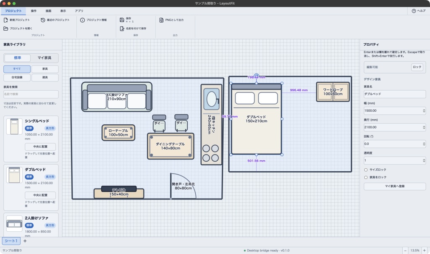Click the ロック button in properties

pyautogui.click(x=417, y=67)
